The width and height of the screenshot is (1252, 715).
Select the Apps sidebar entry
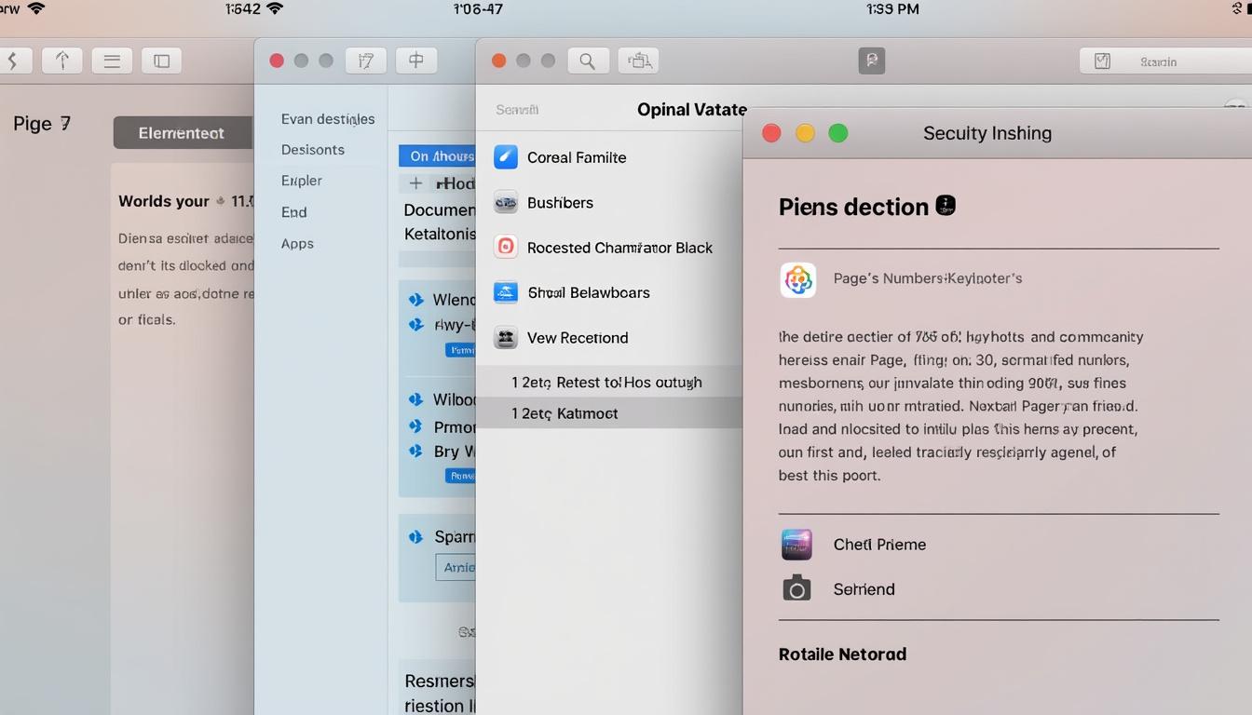(297, 243)
